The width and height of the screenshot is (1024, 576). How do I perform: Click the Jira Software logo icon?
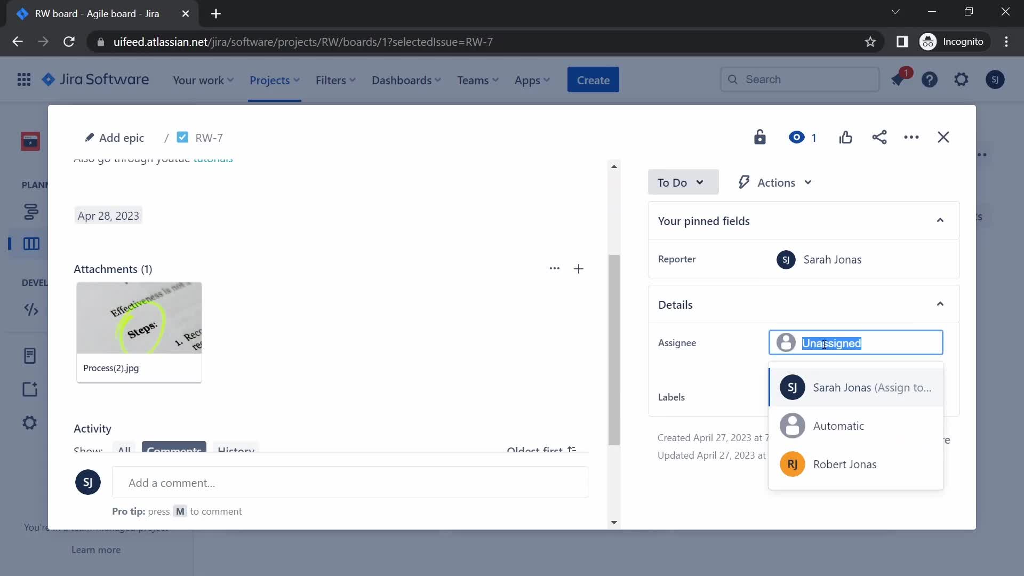tap(49, 79)
